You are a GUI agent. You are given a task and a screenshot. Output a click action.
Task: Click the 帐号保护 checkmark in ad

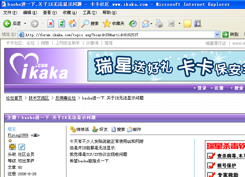click(x=211, y=165)
